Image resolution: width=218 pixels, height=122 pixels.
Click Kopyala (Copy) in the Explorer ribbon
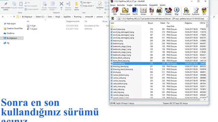[14, 5]
